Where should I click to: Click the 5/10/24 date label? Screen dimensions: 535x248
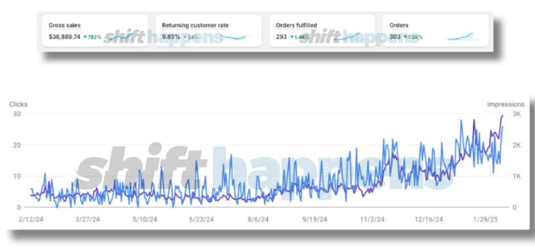(145, 219)
